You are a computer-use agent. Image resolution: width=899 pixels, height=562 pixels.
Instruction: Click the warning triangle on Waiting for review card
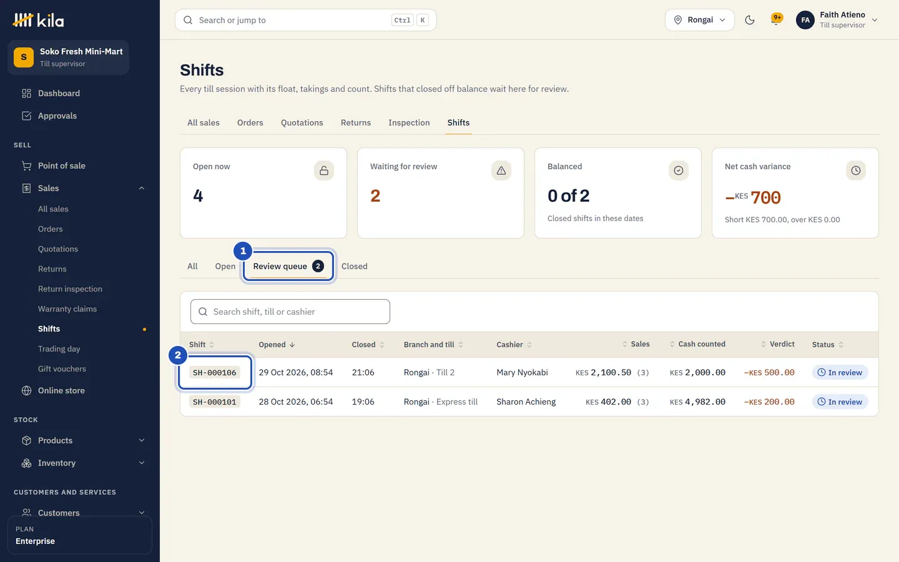coord(501,170)
